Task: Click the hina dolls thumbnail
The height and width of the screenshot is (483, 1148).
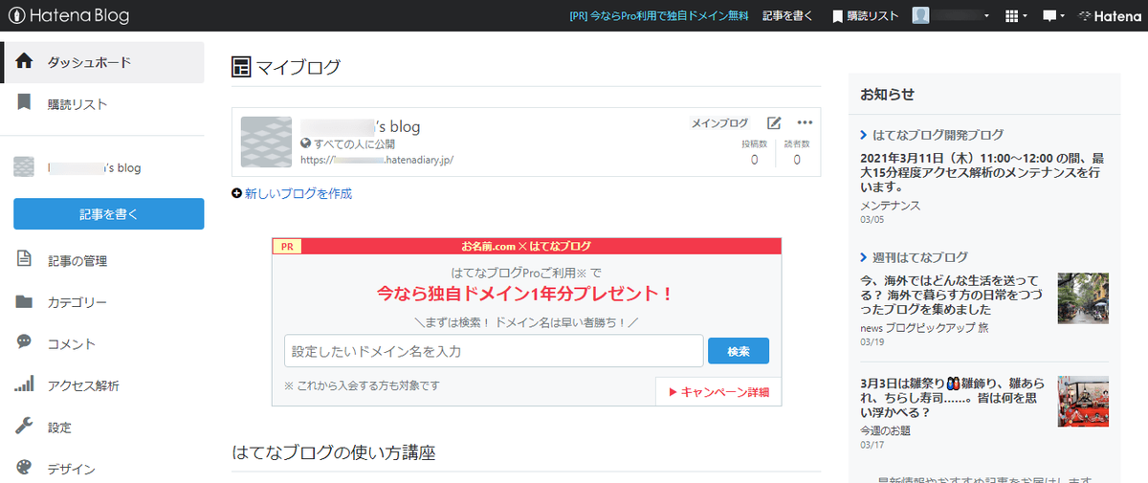Action: click(1083, 401)
